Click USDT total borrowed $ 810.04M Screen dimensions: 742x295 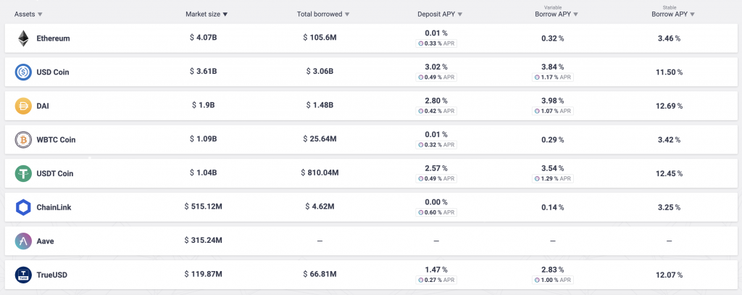tap(320, 173)
